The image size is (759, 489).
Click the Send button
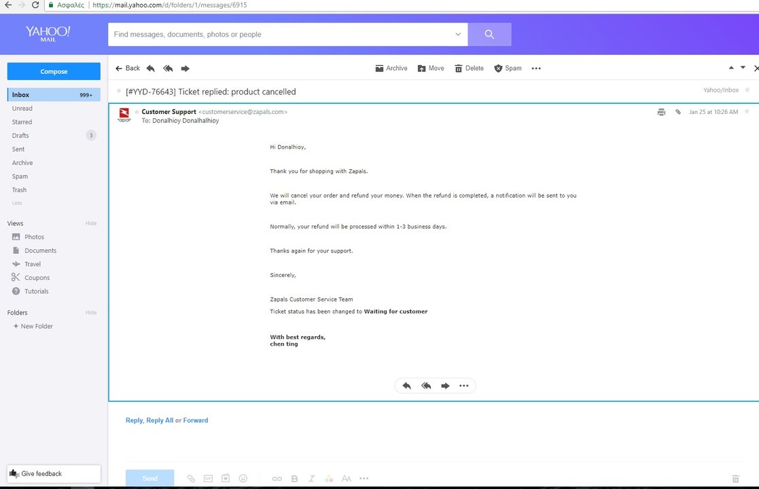(150, 478)
